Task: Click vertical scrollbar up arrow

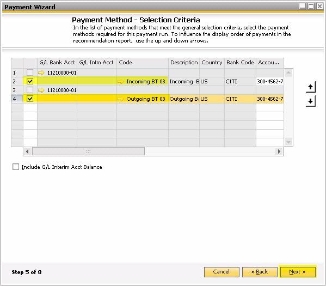Action: 288,72
